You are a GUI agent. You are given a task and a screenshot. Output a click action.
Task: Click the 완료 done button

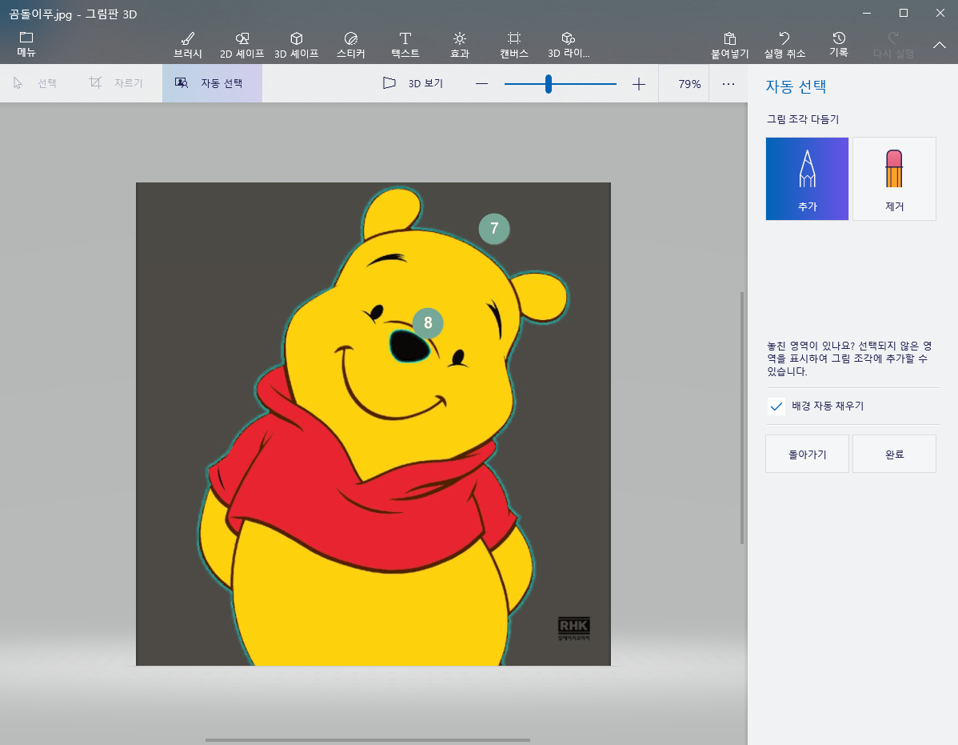(895, 454)
